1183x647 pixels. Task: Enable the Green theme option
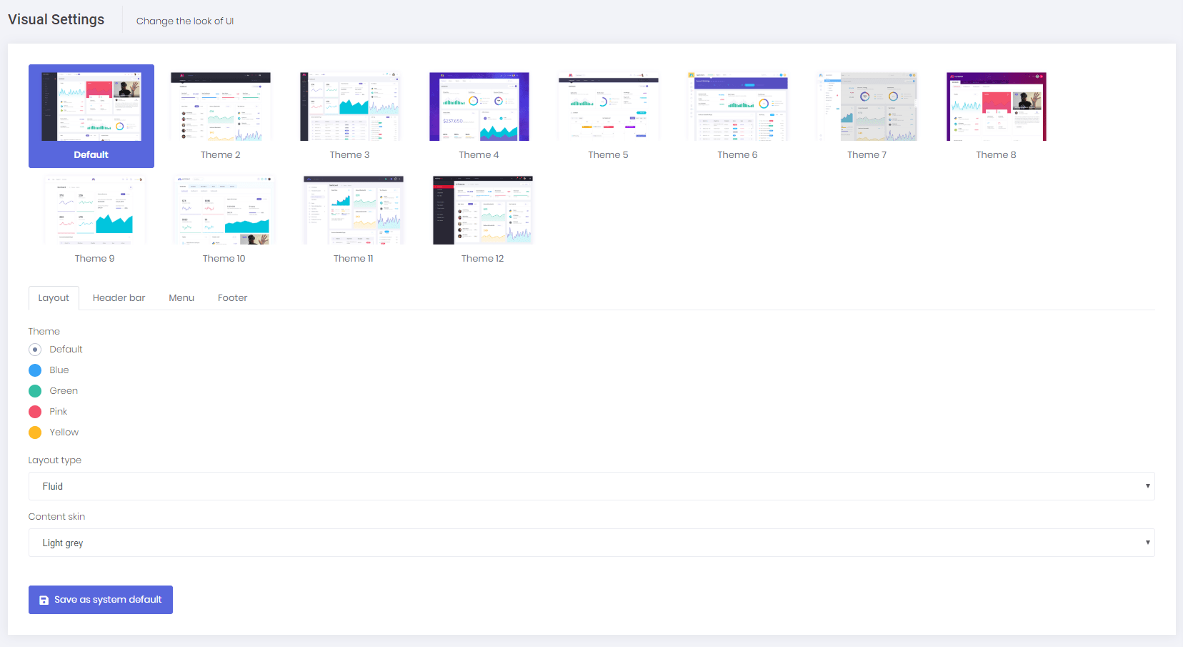tap(35, 390)
